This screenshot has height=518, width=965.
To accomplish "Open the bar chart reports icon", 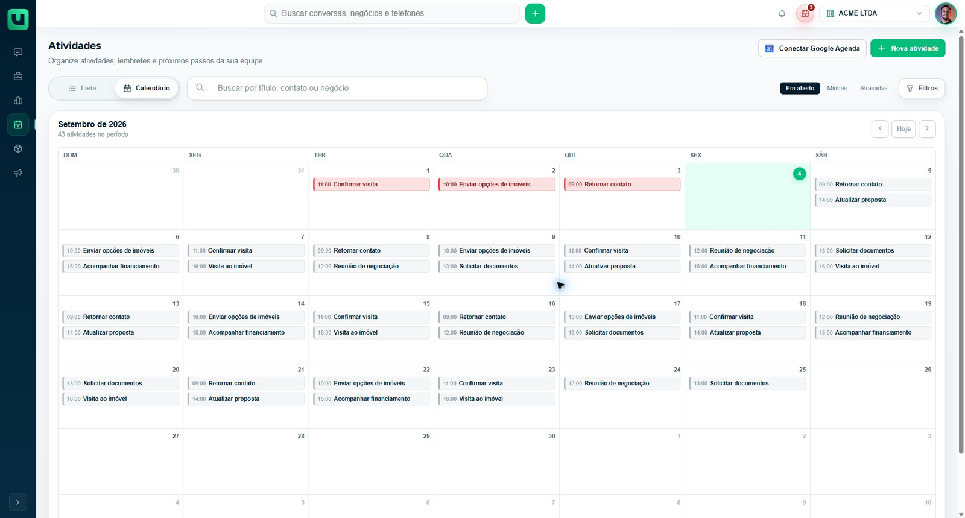I will pos(18,101).
